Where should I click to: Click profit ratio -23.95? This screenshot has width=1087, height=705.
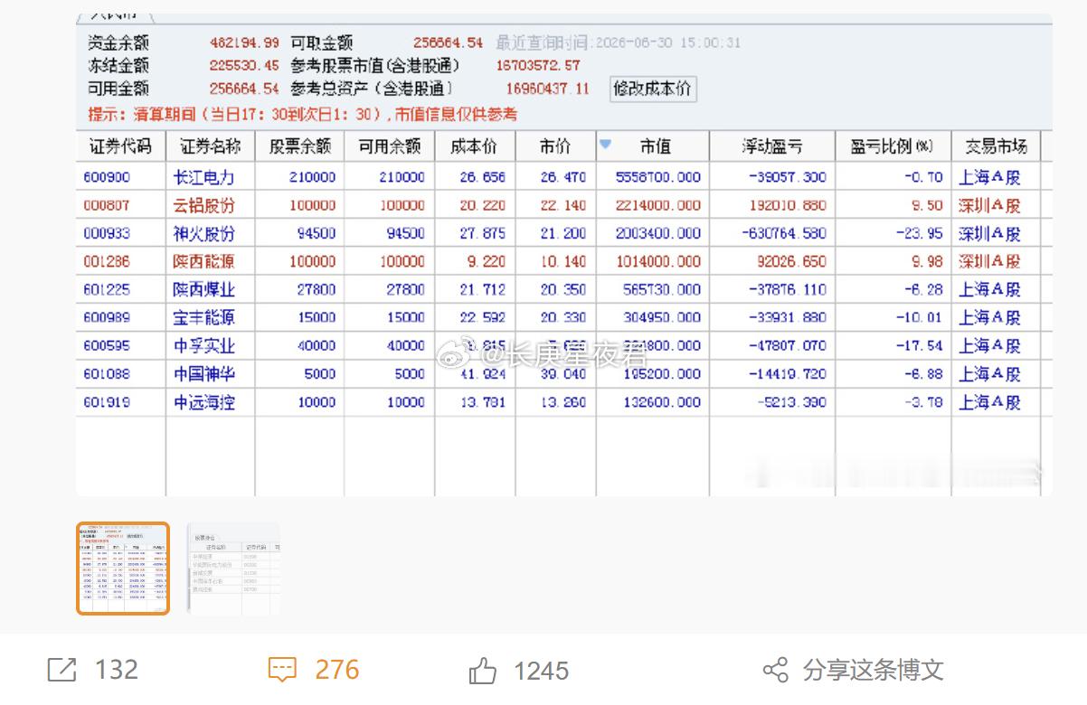click(919, 233)
